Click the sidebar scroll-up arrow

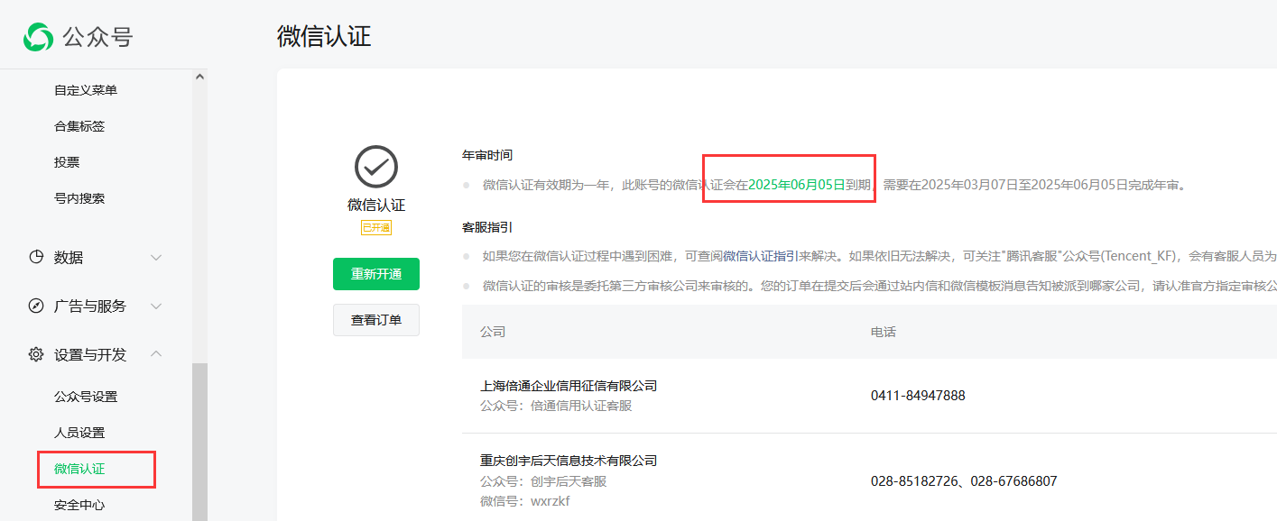click(x=199, y=78)
